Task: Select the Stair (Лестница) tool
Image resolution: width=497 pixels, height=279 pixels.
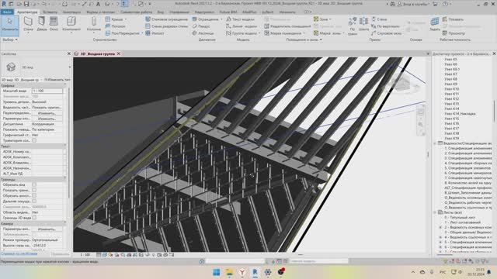Action: coord(203,33)
